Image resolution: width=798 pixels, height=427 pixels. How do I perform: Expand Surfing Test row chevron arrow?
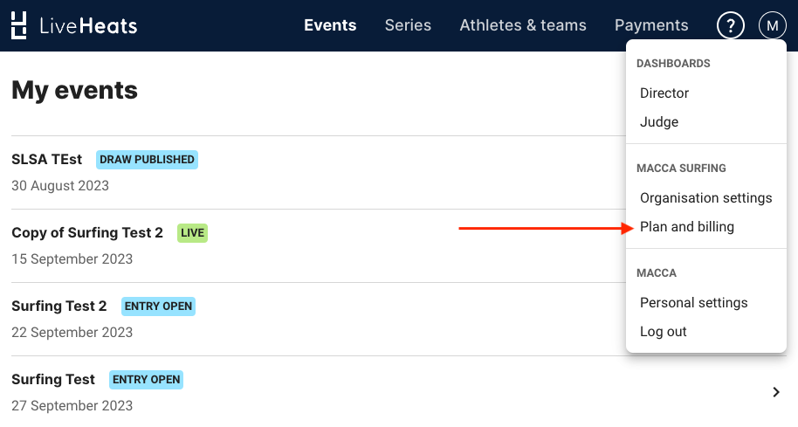tap(775, 392)
